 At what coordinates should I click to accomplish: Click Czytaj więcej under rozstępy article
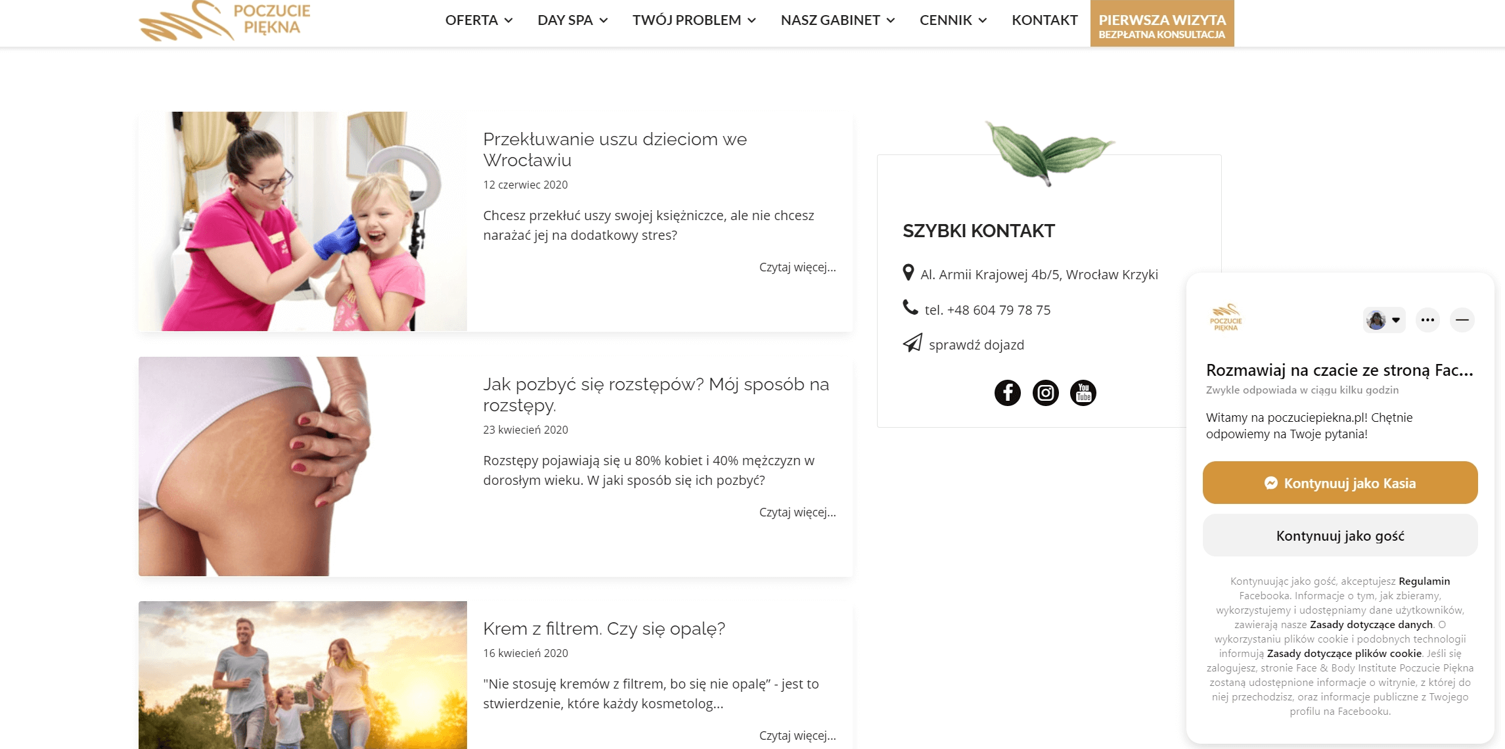click(x=797, y=512)
